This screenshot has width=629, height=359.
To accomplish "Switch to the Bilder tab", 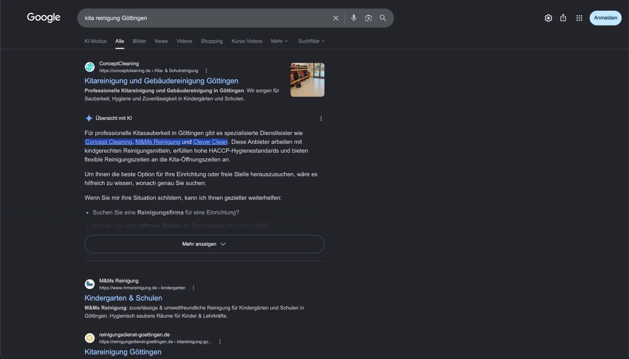I will pyautogui.click(x=139, y=41).
